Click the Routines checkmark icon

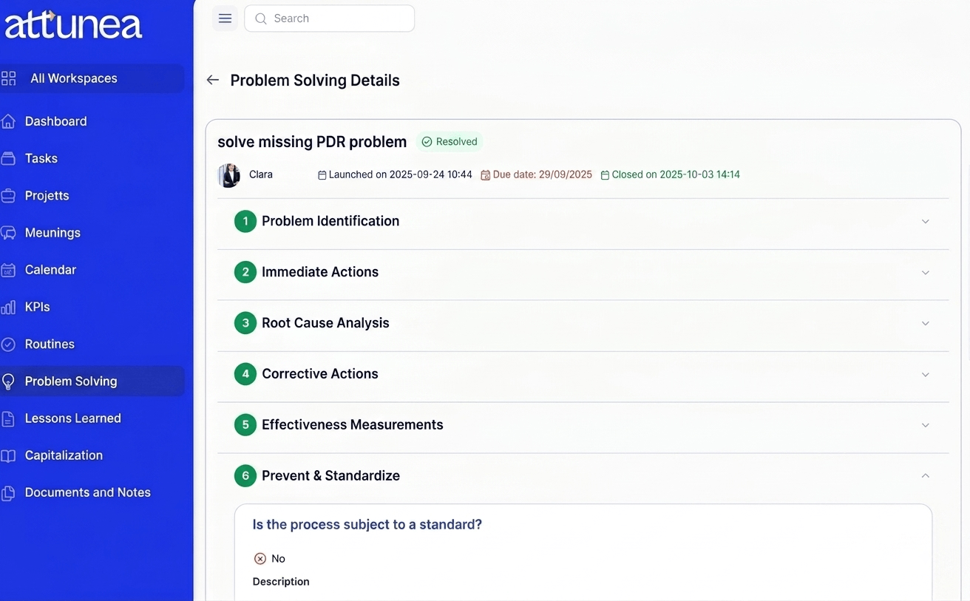tap(8, 344)
